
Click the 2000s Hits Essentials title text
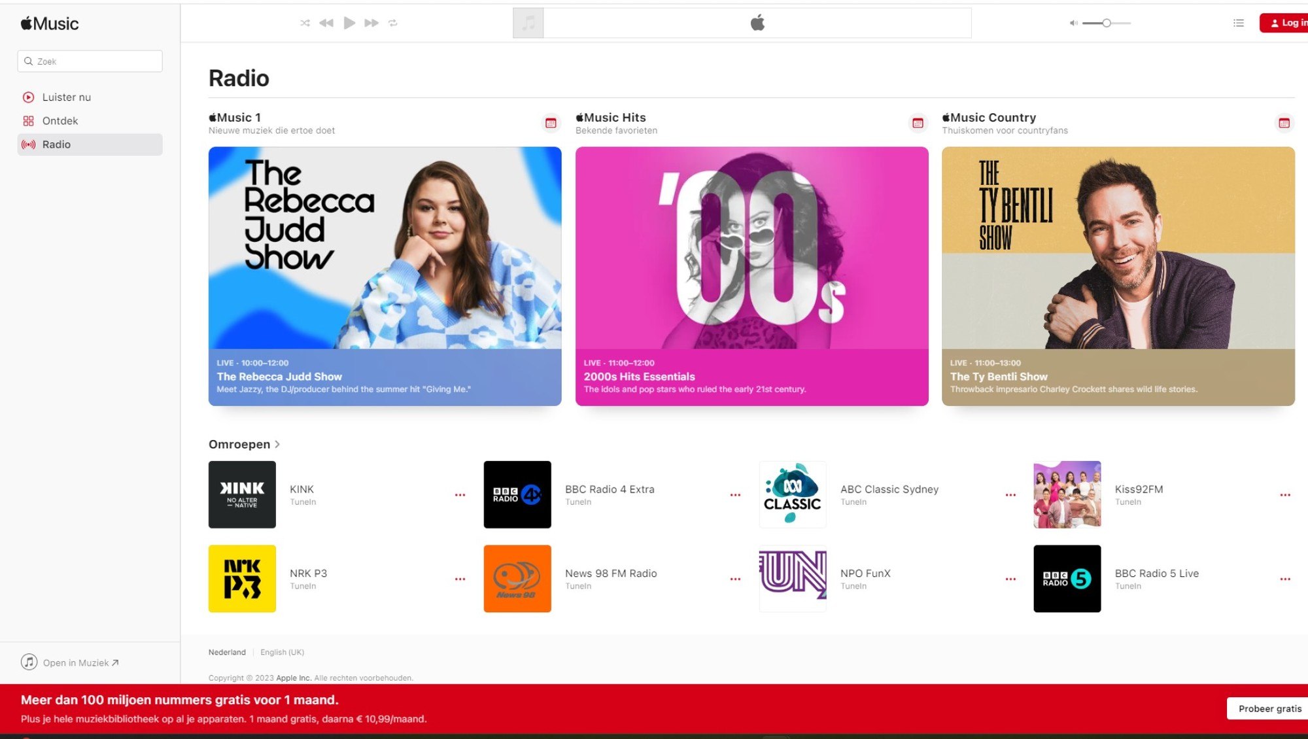639,377
